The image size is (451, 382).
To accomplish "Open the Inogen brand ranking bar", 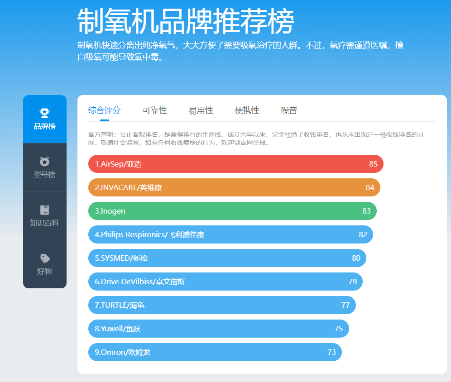I will (232, 211).
